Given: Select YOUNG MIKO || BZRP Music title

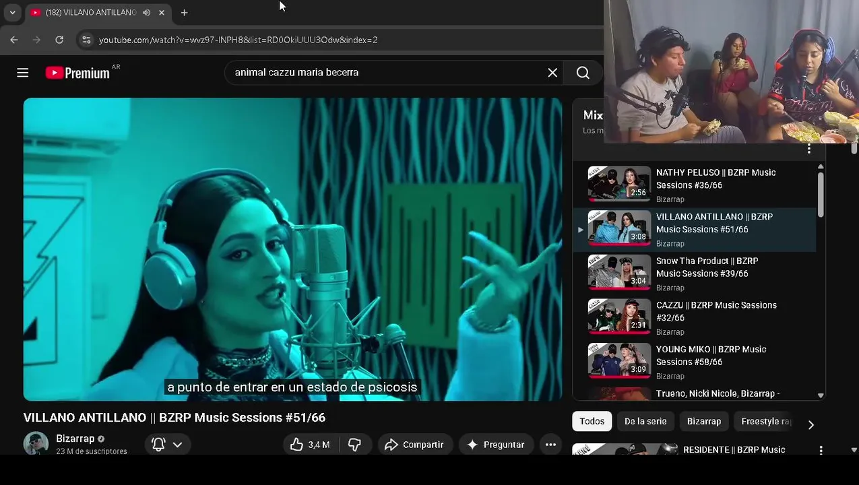Looking at the screenshot, I should tap(711, 356).
